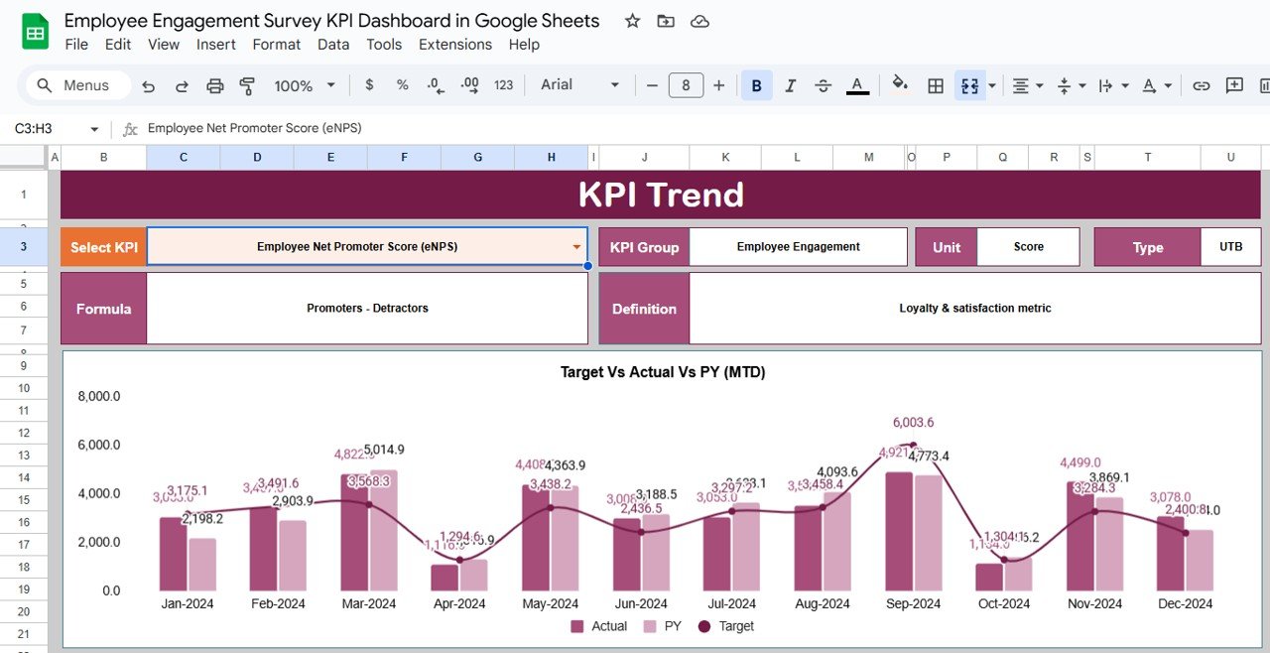The image size is (1270, 653).
Task: Click the Undo icon
Action: 148,85
